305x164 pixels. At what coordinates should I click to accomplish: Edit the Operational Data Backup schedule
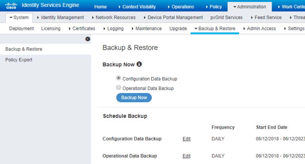(x=187, y=156)
